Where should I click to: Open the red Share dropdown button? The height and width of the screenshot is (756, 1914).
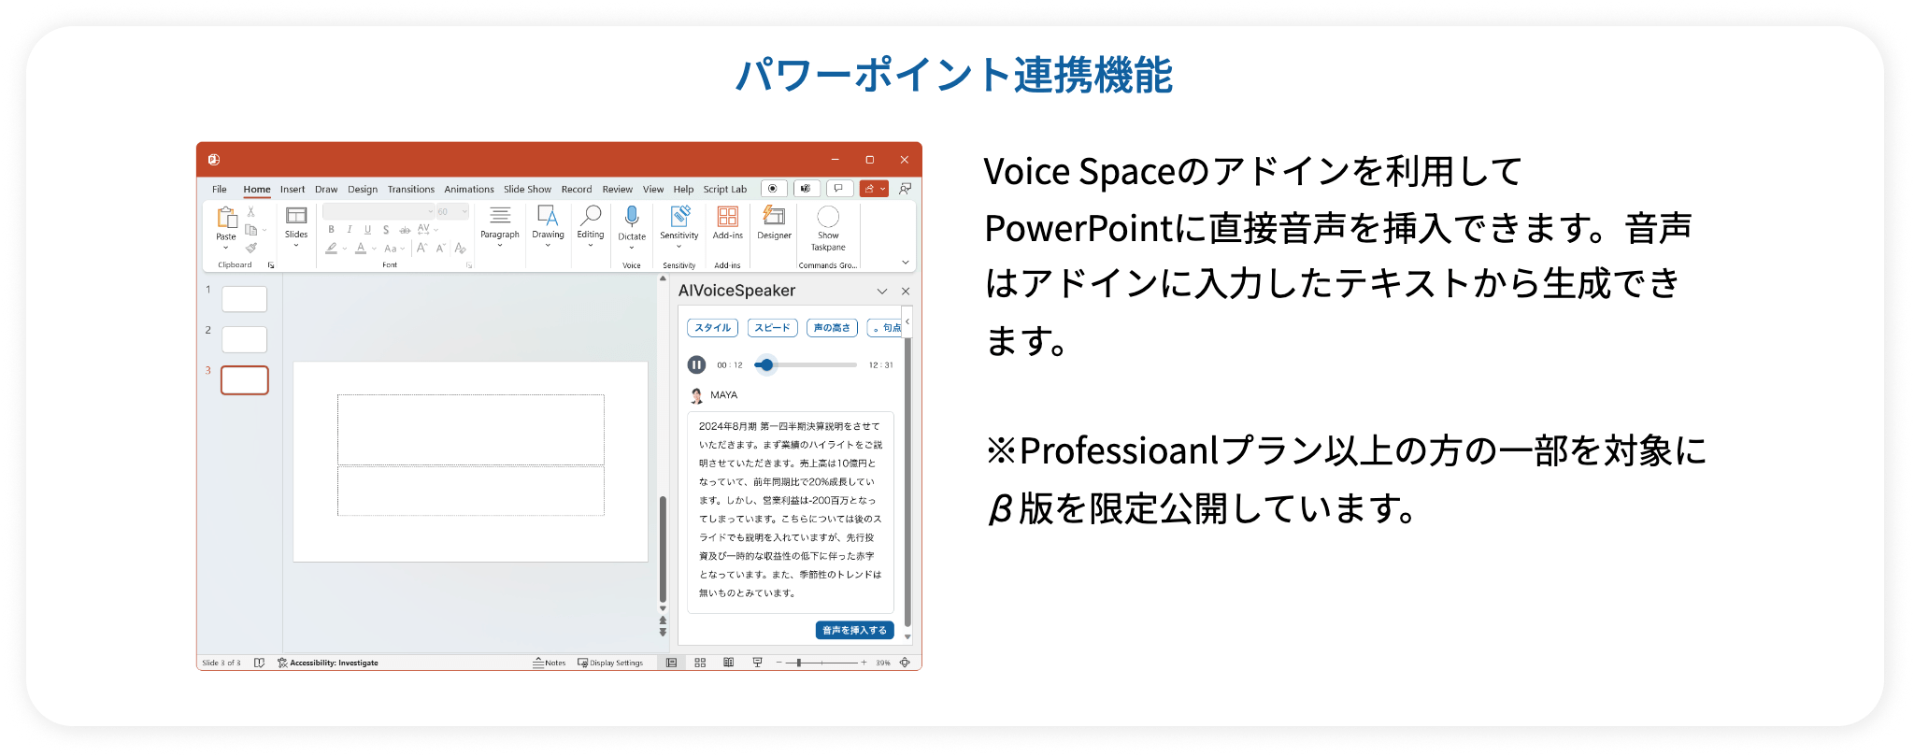pyautogui.click(x=874, y=189)
